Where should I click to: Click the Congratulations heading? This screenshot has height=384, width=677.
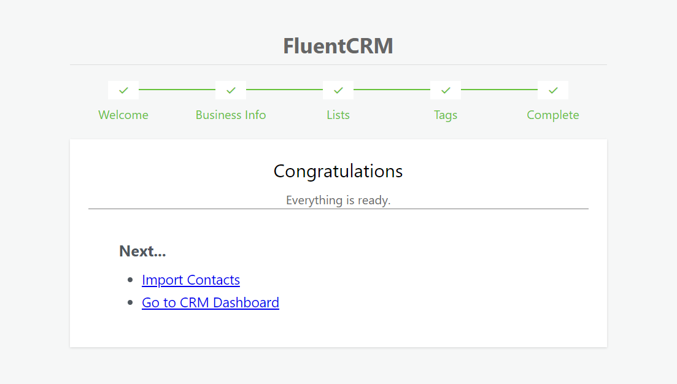click(x=338, y=171)
